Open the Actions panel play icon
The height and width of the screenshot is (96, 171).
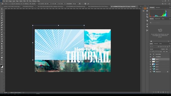click(x=147, y=11)
